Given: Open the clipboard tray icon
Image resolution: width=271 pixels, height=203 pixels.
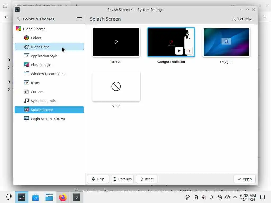Looking at the screenshot, I should (196, 197).
